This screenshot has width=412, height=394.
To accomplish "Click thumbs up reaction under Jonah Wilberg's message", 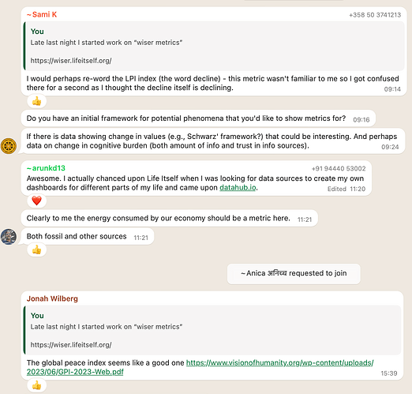I will (x=37, y=385).
